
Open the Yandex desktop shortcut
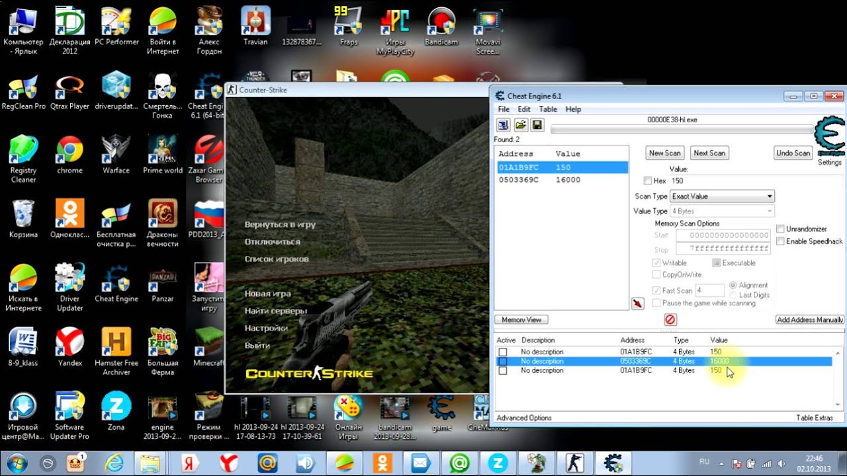[69, 347]
